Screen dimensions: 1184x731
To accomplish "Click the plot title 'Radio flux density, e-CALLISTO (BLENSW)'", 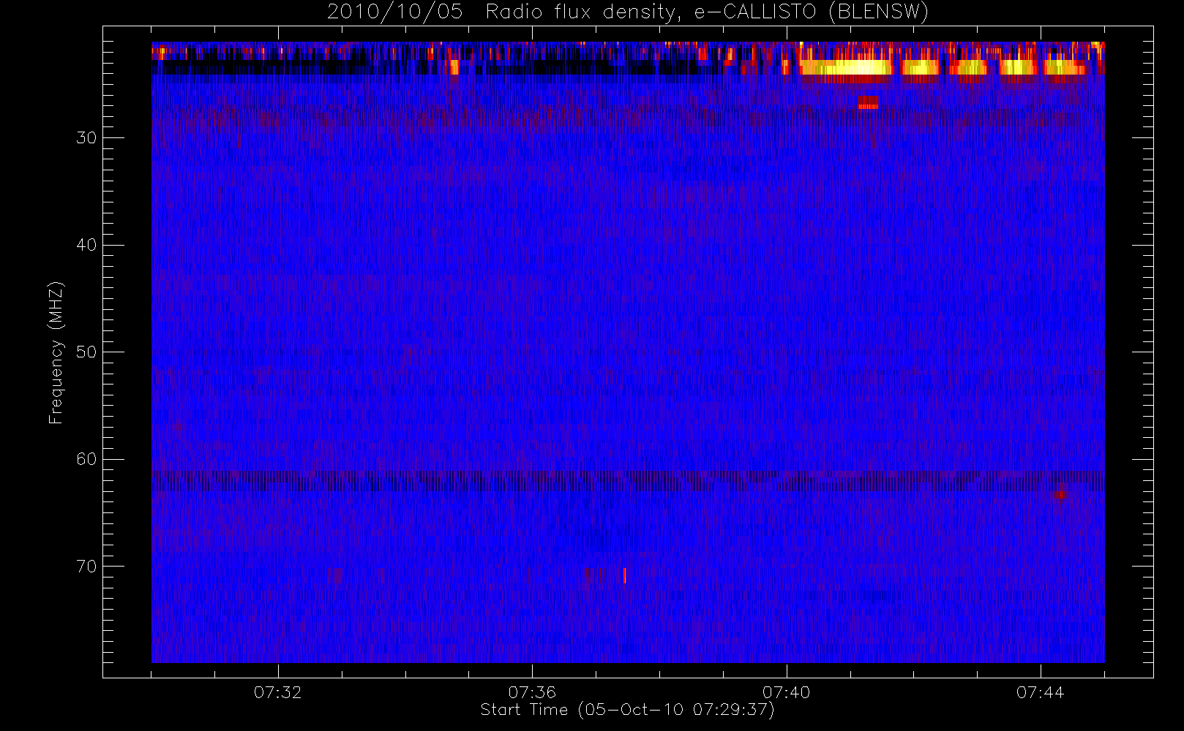I will (x=707, y=12).
